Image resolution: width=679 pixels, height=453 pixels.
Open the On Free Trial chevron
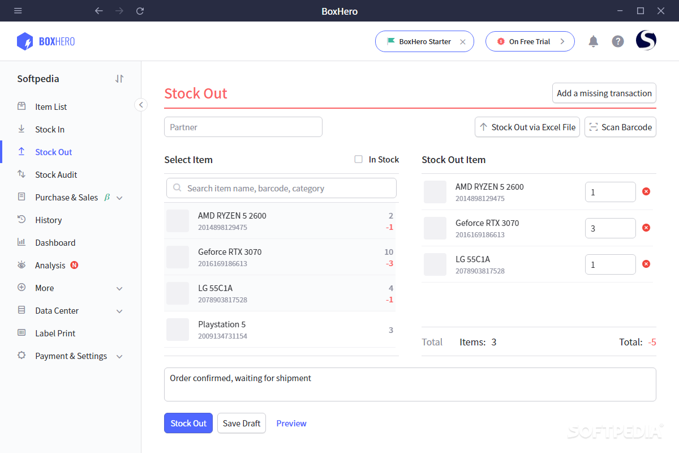point(562,41)
